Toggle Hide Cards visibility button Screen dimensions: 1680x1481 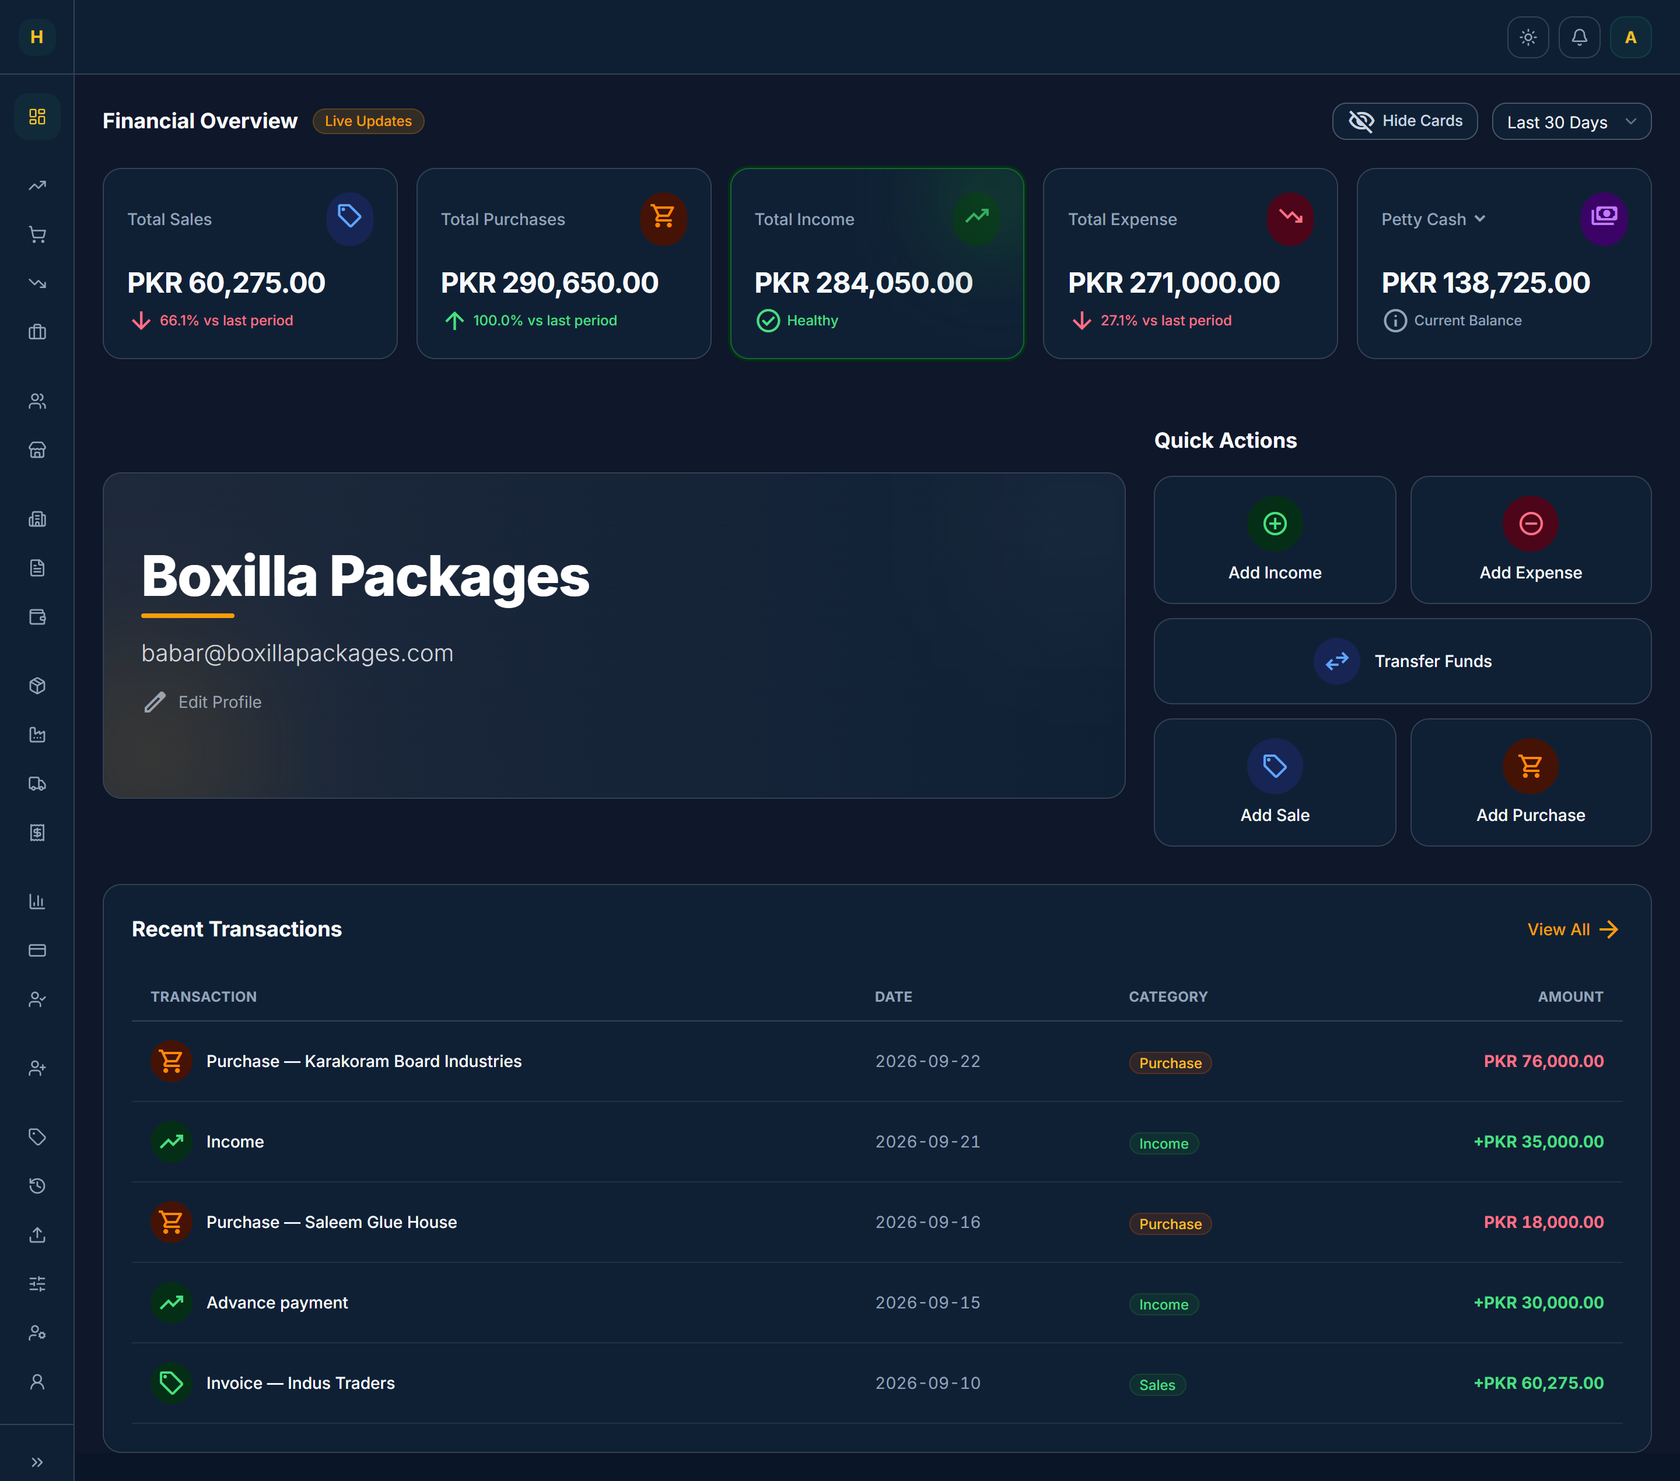1405,121
